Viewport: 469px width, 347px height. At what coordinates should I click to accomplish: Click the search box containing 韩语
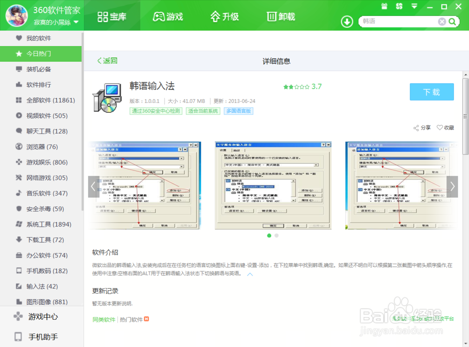399,21
